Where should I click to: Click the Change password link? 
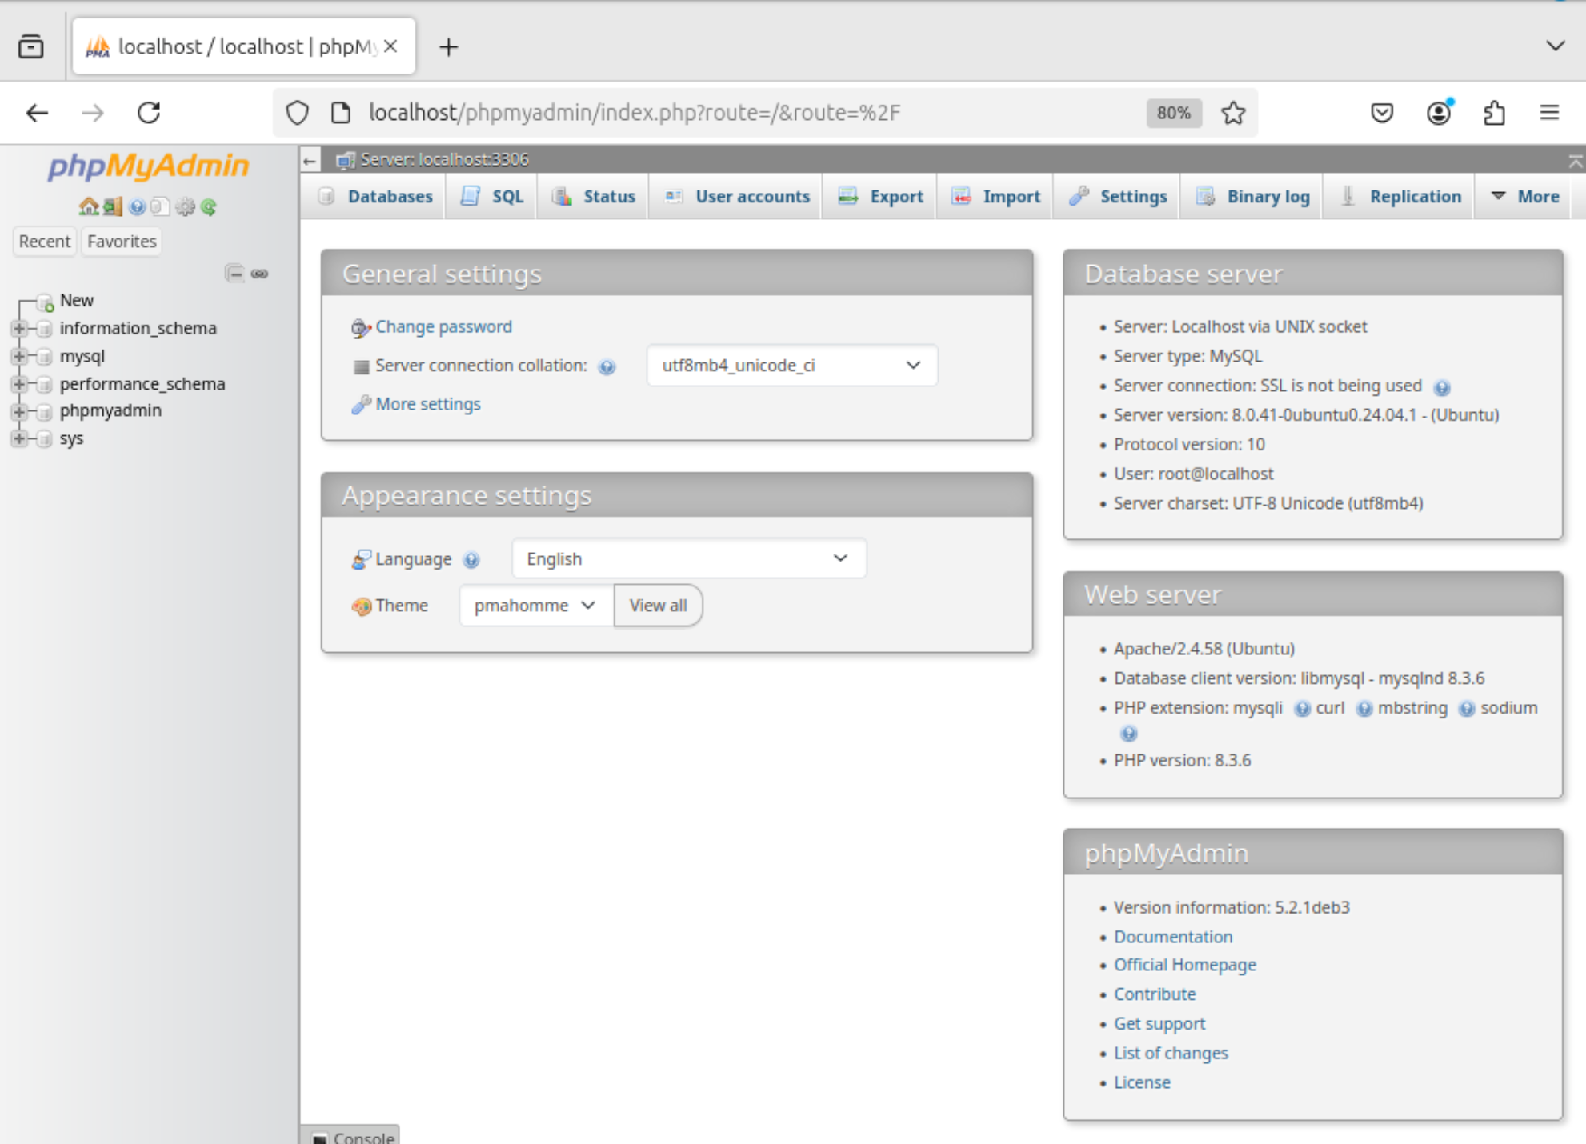(x=443, y=326)
